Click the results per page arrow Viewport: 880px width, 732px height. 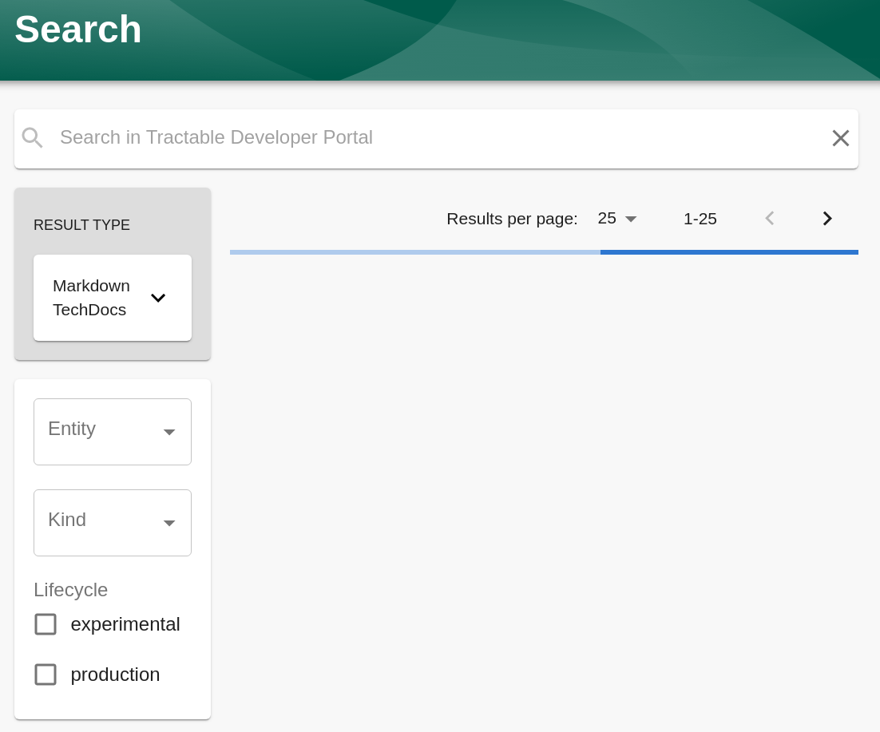pos(630,218)
